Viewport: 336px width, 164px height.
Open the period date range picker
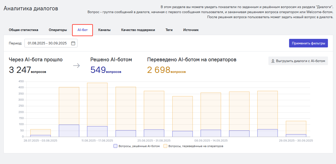click(x=51, y=43)
